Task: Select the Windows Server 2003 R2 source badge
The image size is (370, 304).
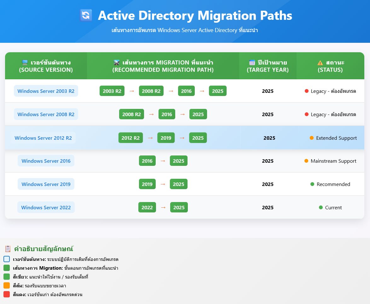Action: point(46,91)
